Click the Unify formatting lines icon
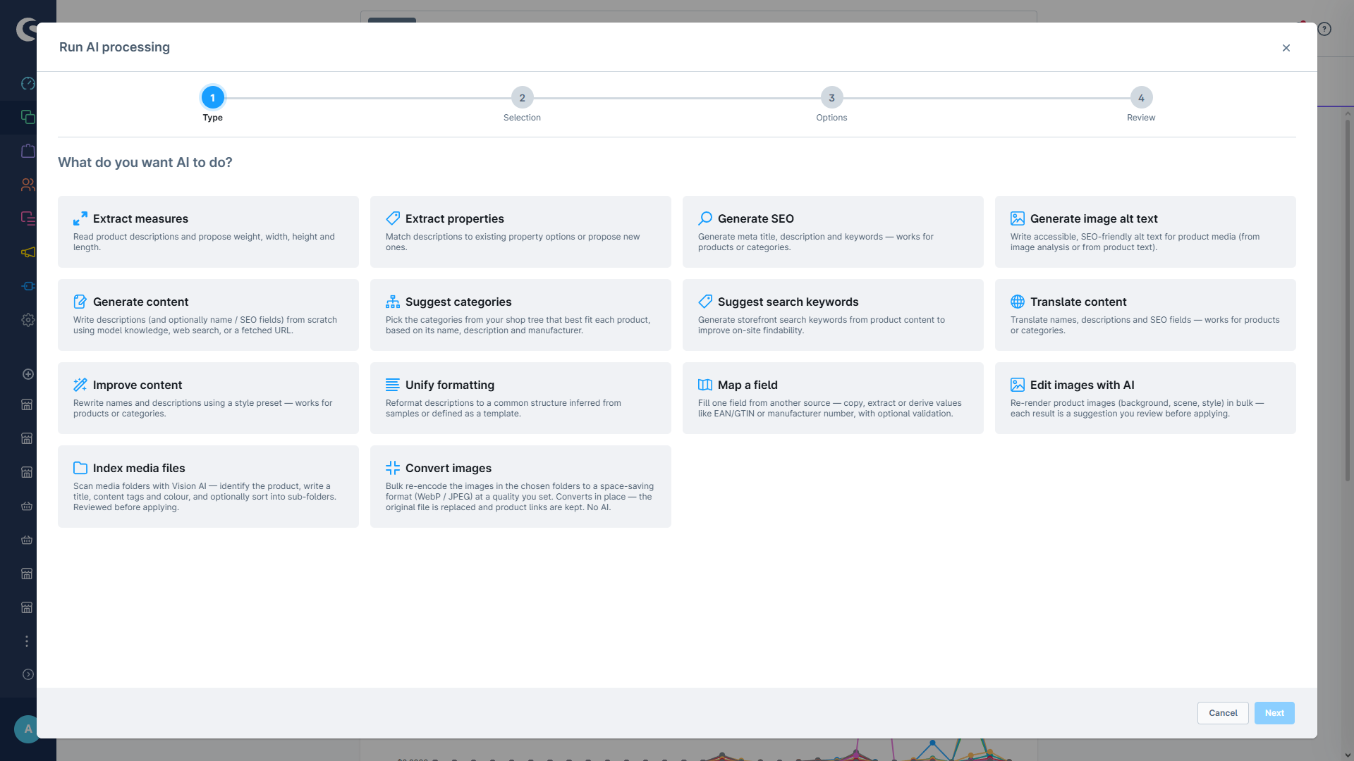The image size is (1354, 761). pyautogui.click(x=393, y=385)
